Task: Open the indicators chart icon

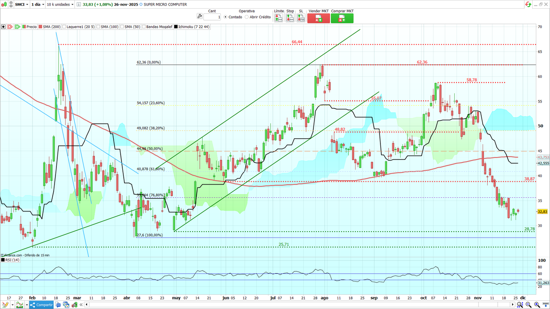Action: tap(19, 304)
